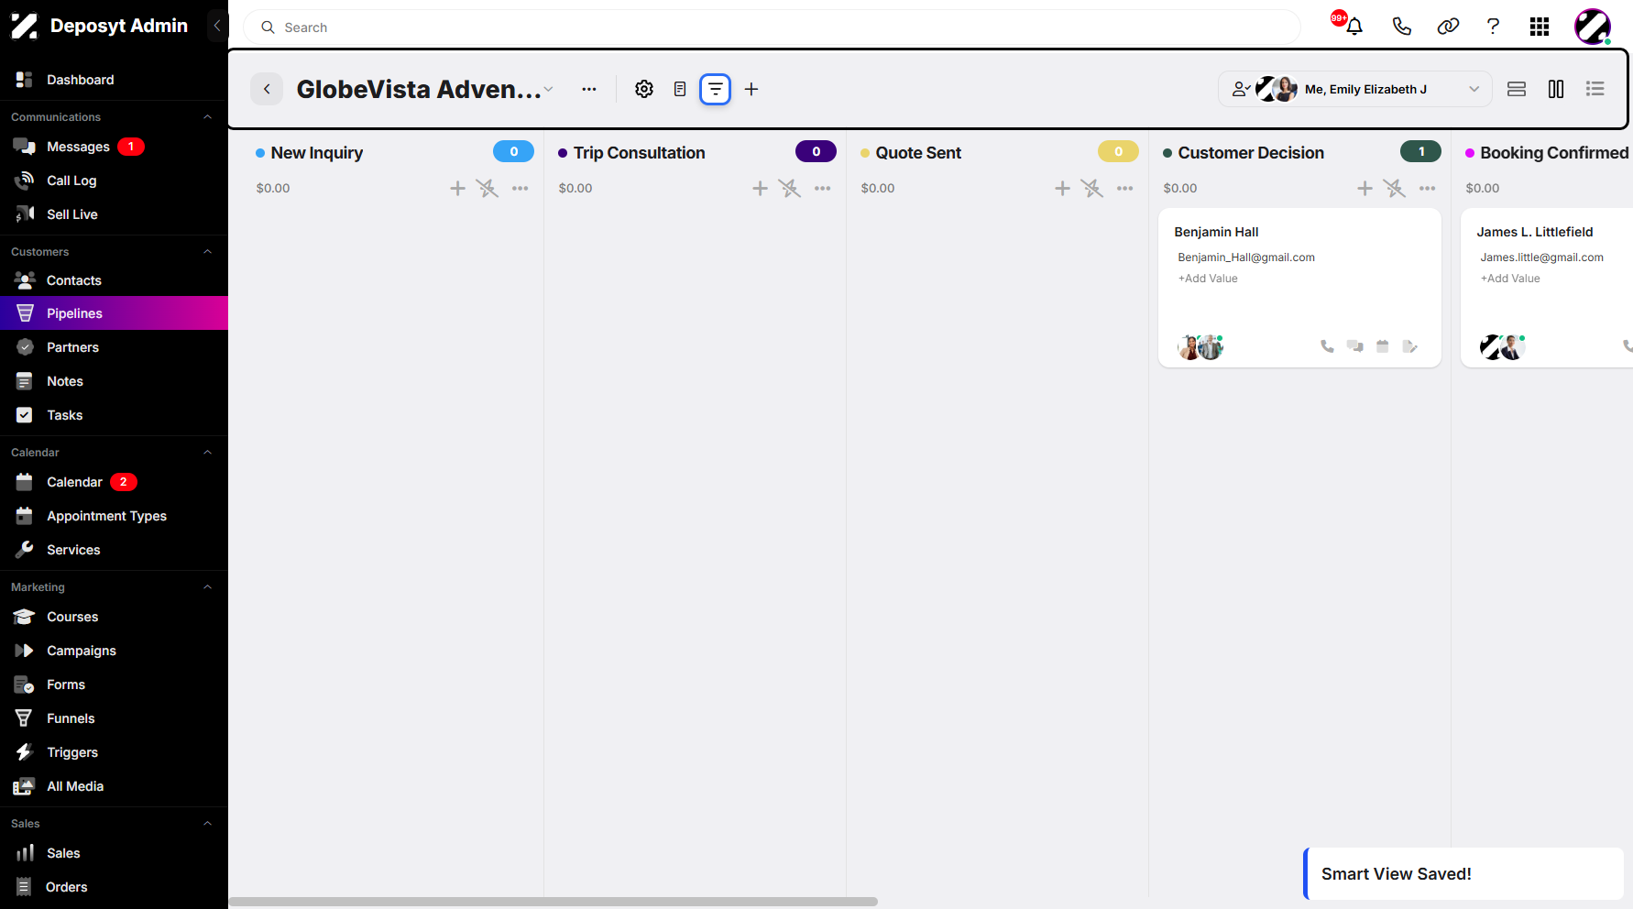Add a deal to Customer Decision column
The image size is (1633, 909).
click(1364, 188)
